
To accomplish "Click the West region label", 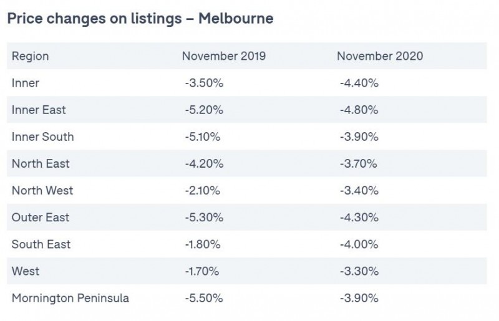I will point(26,271).
